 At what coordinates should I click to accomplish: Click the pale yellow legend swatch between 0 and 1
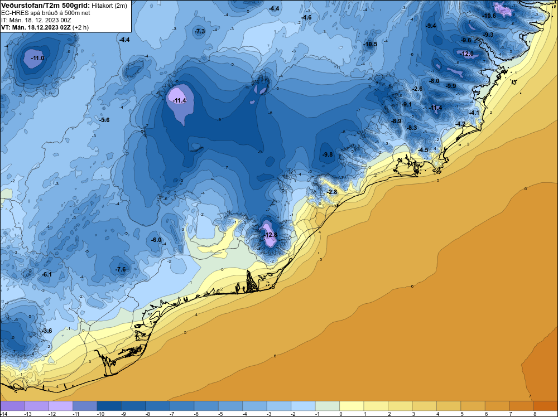point(352,406)
